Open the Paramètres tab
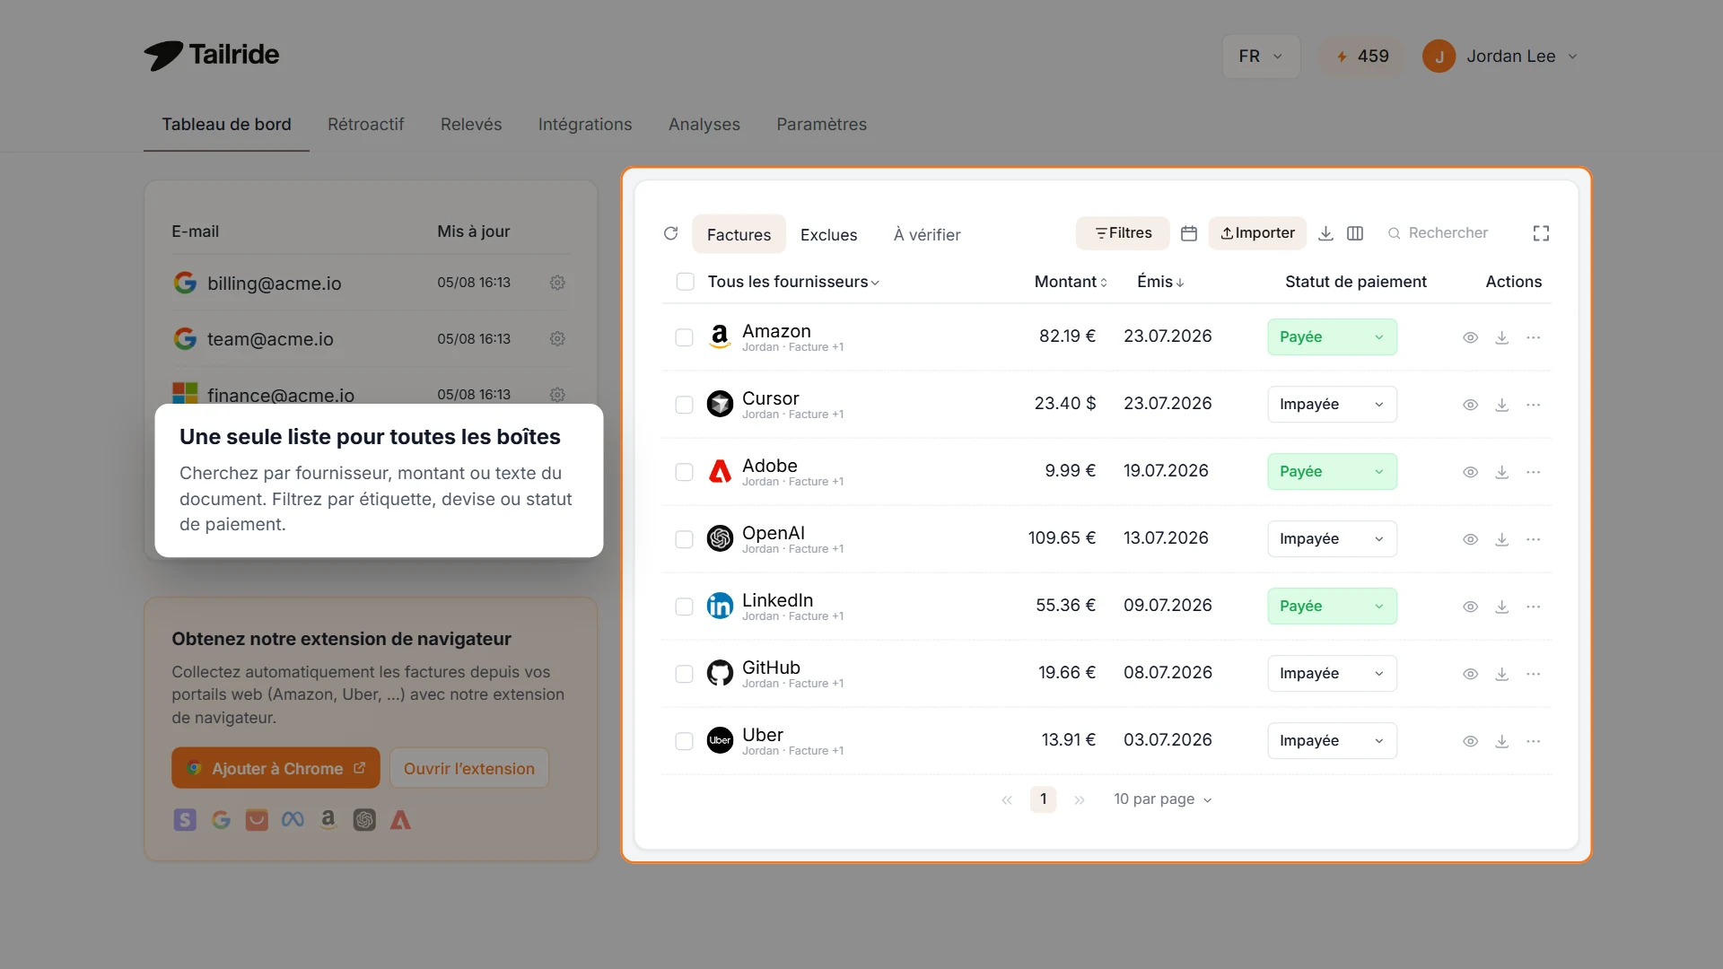Screen dimensions: 1723x969 tap(821, 125)
